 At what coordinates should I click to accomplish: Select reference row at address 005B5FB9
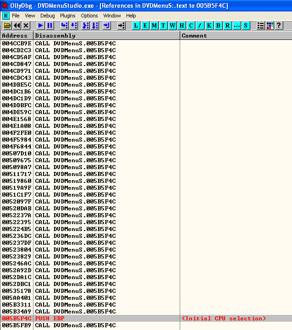click(146, 325)
